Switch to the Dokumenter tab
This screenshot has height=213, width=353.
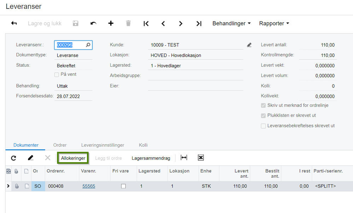click(x=26, y=145)
